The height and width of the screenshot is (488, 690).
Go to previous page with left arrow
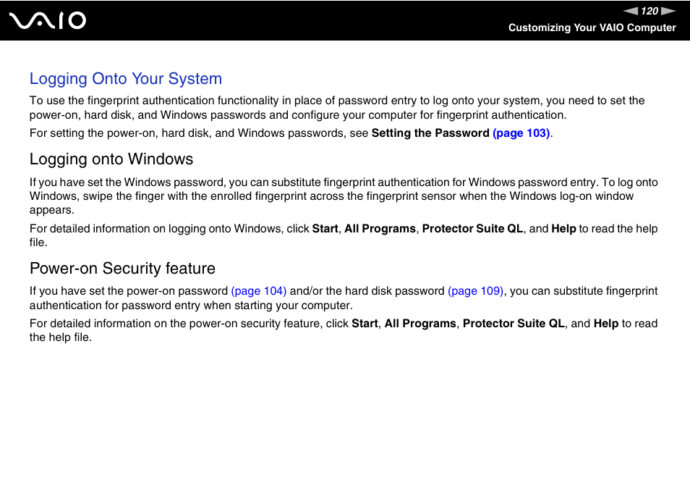point(631,11)
